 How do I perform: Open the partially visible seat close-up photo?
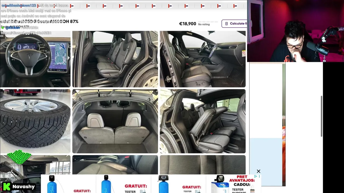click(115, 165)
